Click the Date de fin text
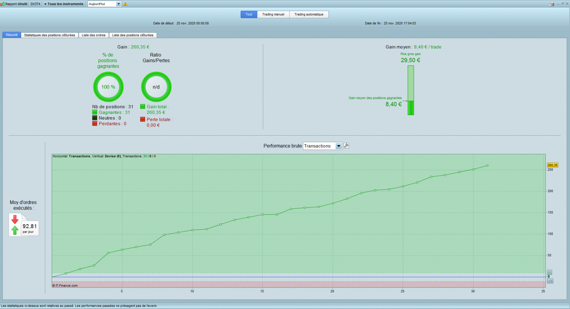 [390, 23]
